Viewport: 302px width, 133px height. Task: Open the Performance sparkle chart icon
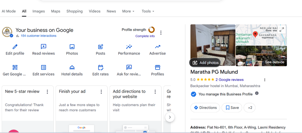tap(129, 47)
